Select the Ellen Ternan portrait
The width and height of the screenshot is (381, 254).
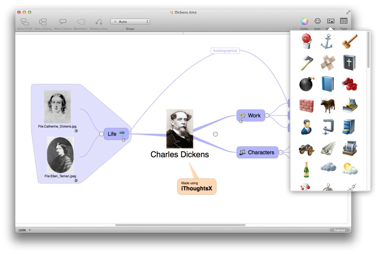[60, 155]
